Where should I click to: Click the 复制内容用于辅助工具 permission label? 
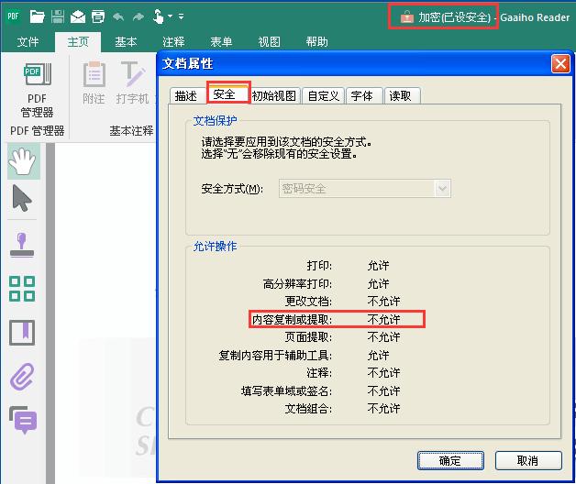(x=275, y=355)
